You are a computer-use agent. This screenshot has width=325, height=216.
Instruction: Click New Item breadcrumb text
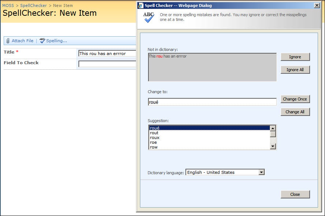63,6
